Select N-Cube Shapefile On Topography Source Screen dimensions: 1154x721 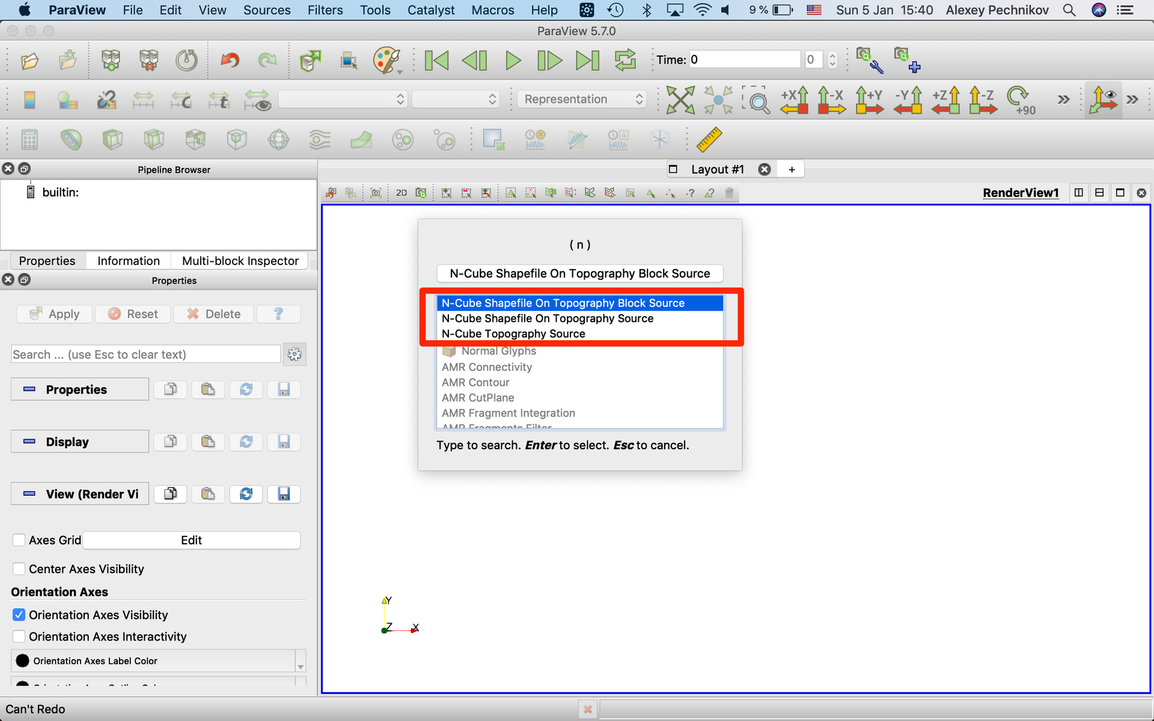pos(579,318)
